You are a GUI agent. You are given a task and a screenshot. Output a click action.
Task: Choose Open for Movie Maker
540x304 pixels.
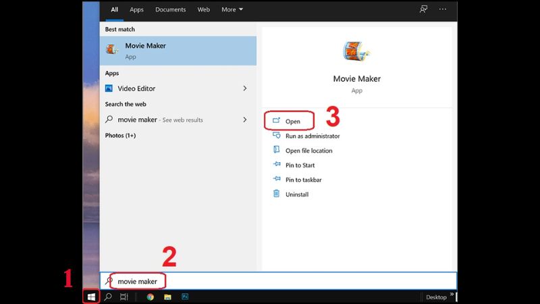pos(293,122)
